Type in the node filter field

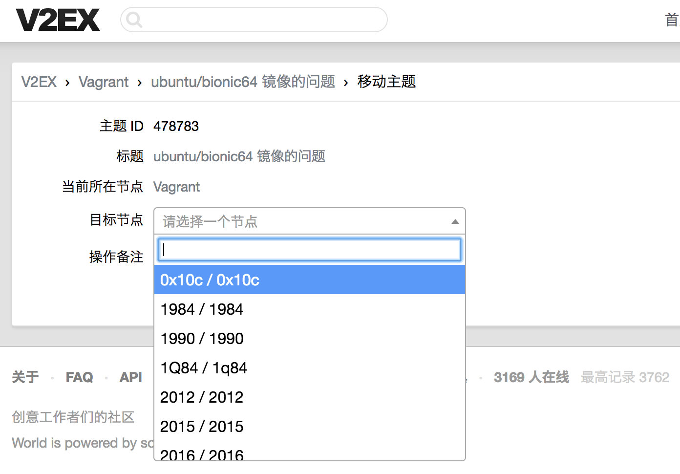click(310, 250)
